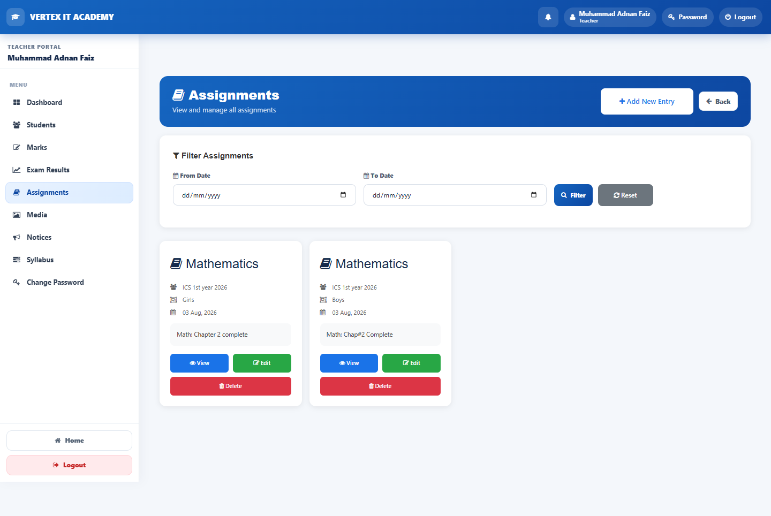
Task: Go to Dashboard in sidebar menu
Action: tap(69, 102)
